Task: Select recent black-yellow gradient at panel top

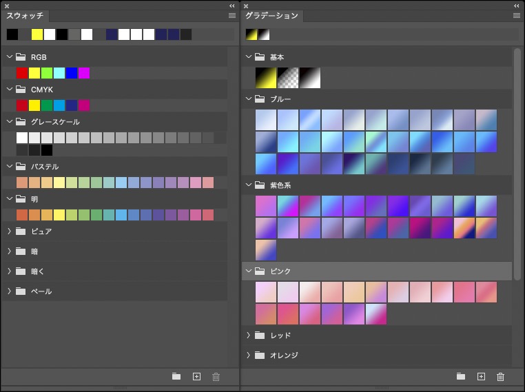Action: pyautogui.click(x=251, y=34)
